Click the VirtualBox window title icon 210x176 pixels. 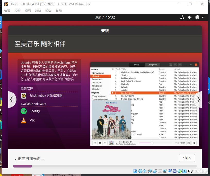(x=6, y=4)
